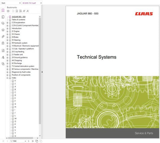Expand the 03 Chassis bookmark
The width and height of the screenshot is (160, 143).
pyautogui.click(x=7, y=34)
